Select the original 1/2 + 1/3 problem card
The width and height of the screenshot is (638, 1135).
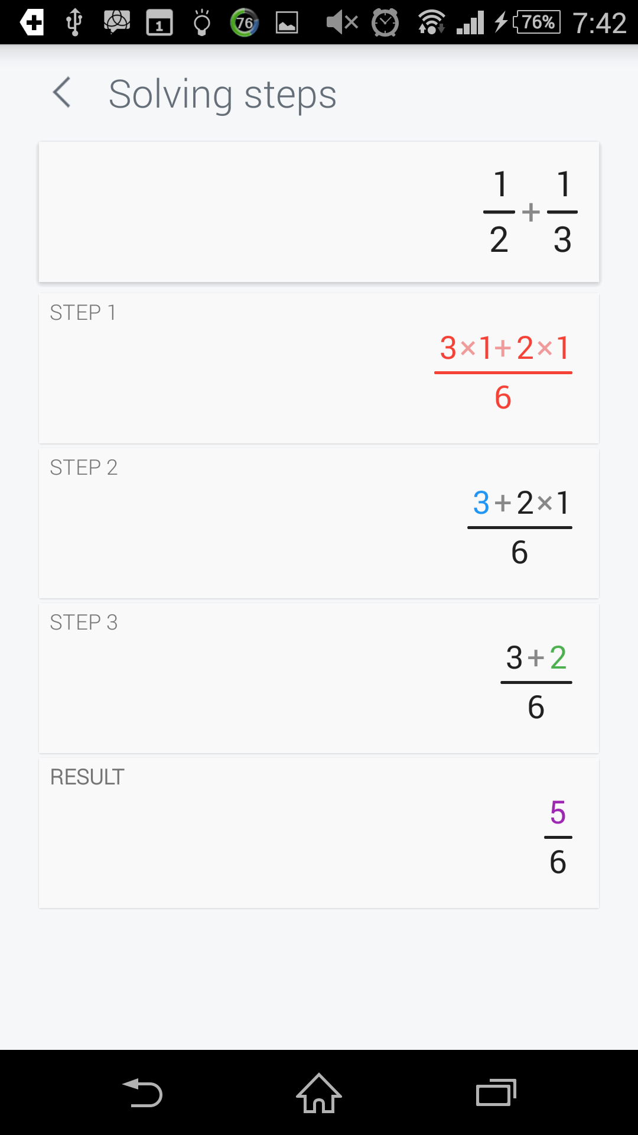tap(319, 212)
